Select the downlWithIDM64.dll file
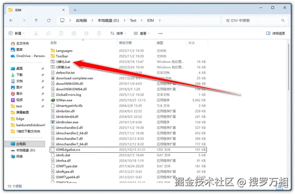This screenshot has width=295, height=194. [128, 89]
